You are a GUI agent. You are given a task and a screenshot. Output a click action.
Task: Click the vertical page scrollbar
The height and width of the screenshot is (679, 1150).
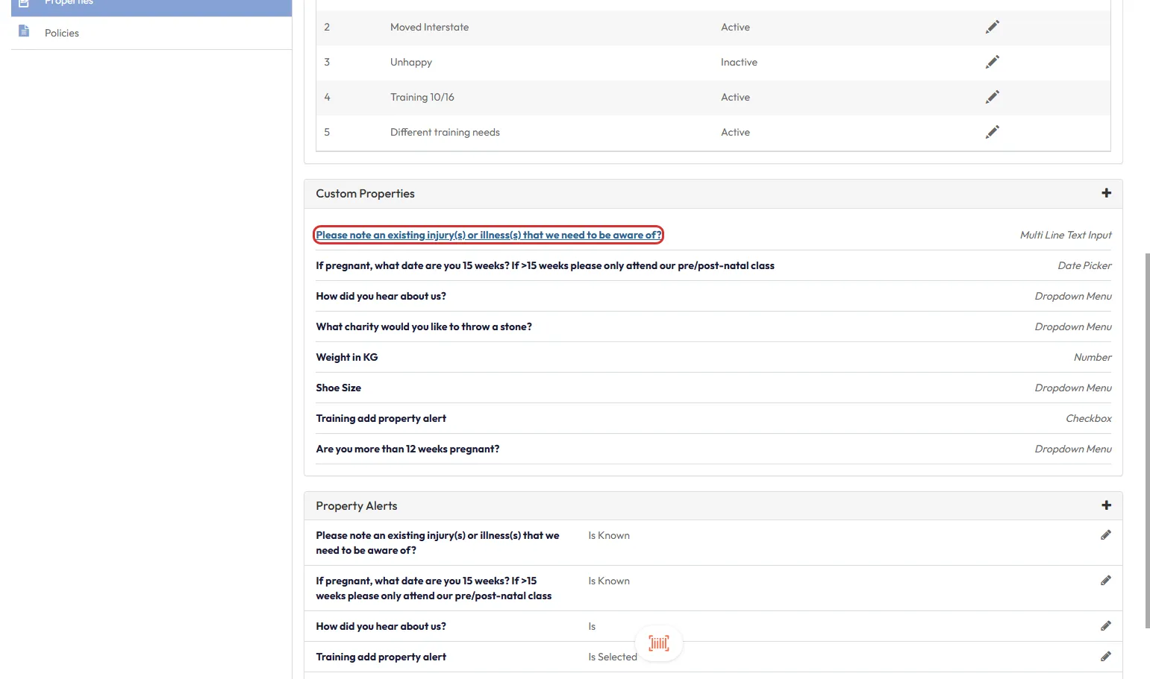[1147, 440]
